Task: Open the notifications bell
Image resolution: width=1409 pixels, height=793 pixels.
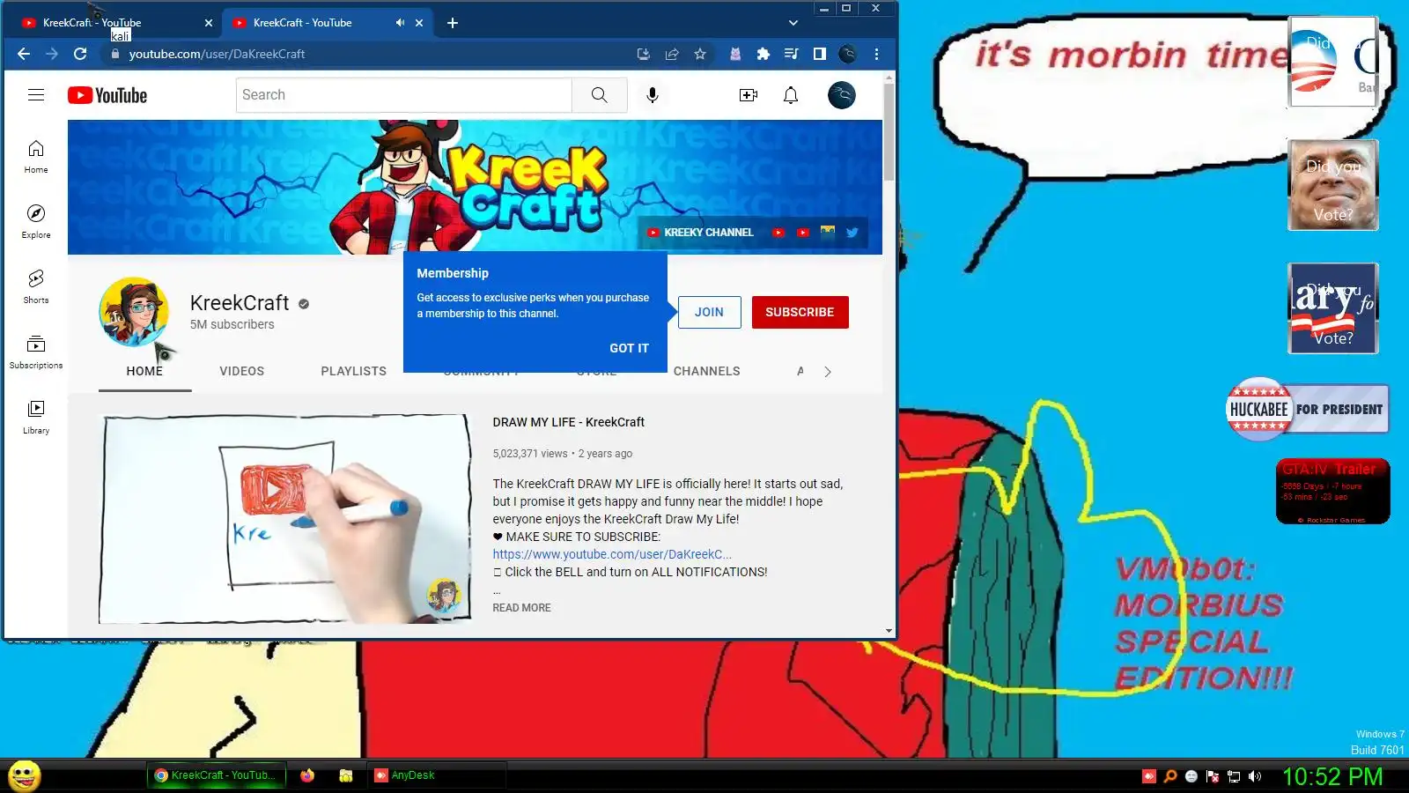Action: pyautogui.click(x=791, y=95)
